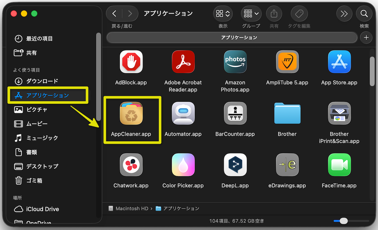
Task: Expand the グループ grouping dropdown
Action: pyautogui.click(x=251, y=14)
